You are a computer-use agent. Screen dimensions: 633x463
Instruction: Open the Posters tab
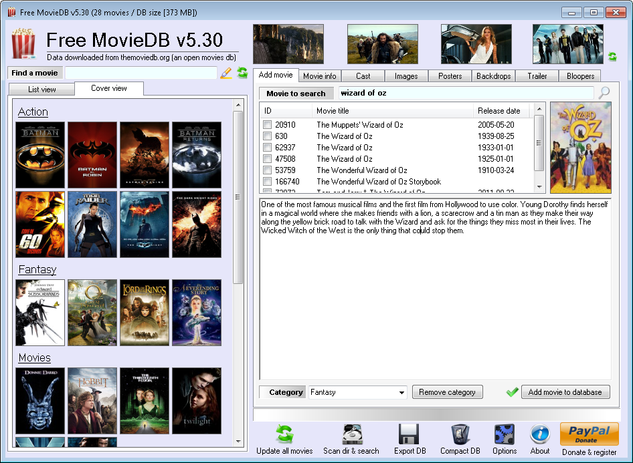tap(450, 76)
